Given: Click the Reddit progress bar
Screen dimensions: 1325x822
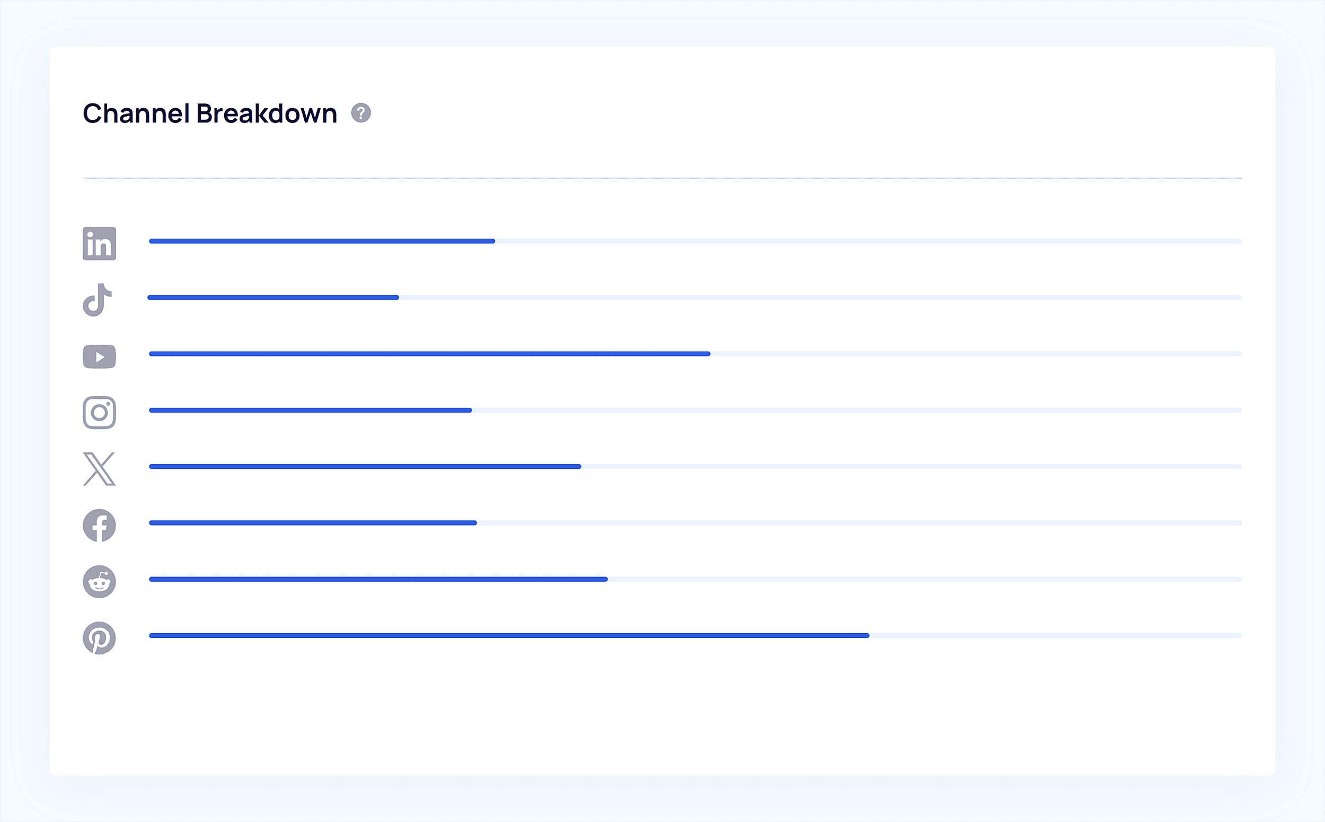Looking at the screenshot, I should pos(695,579).
